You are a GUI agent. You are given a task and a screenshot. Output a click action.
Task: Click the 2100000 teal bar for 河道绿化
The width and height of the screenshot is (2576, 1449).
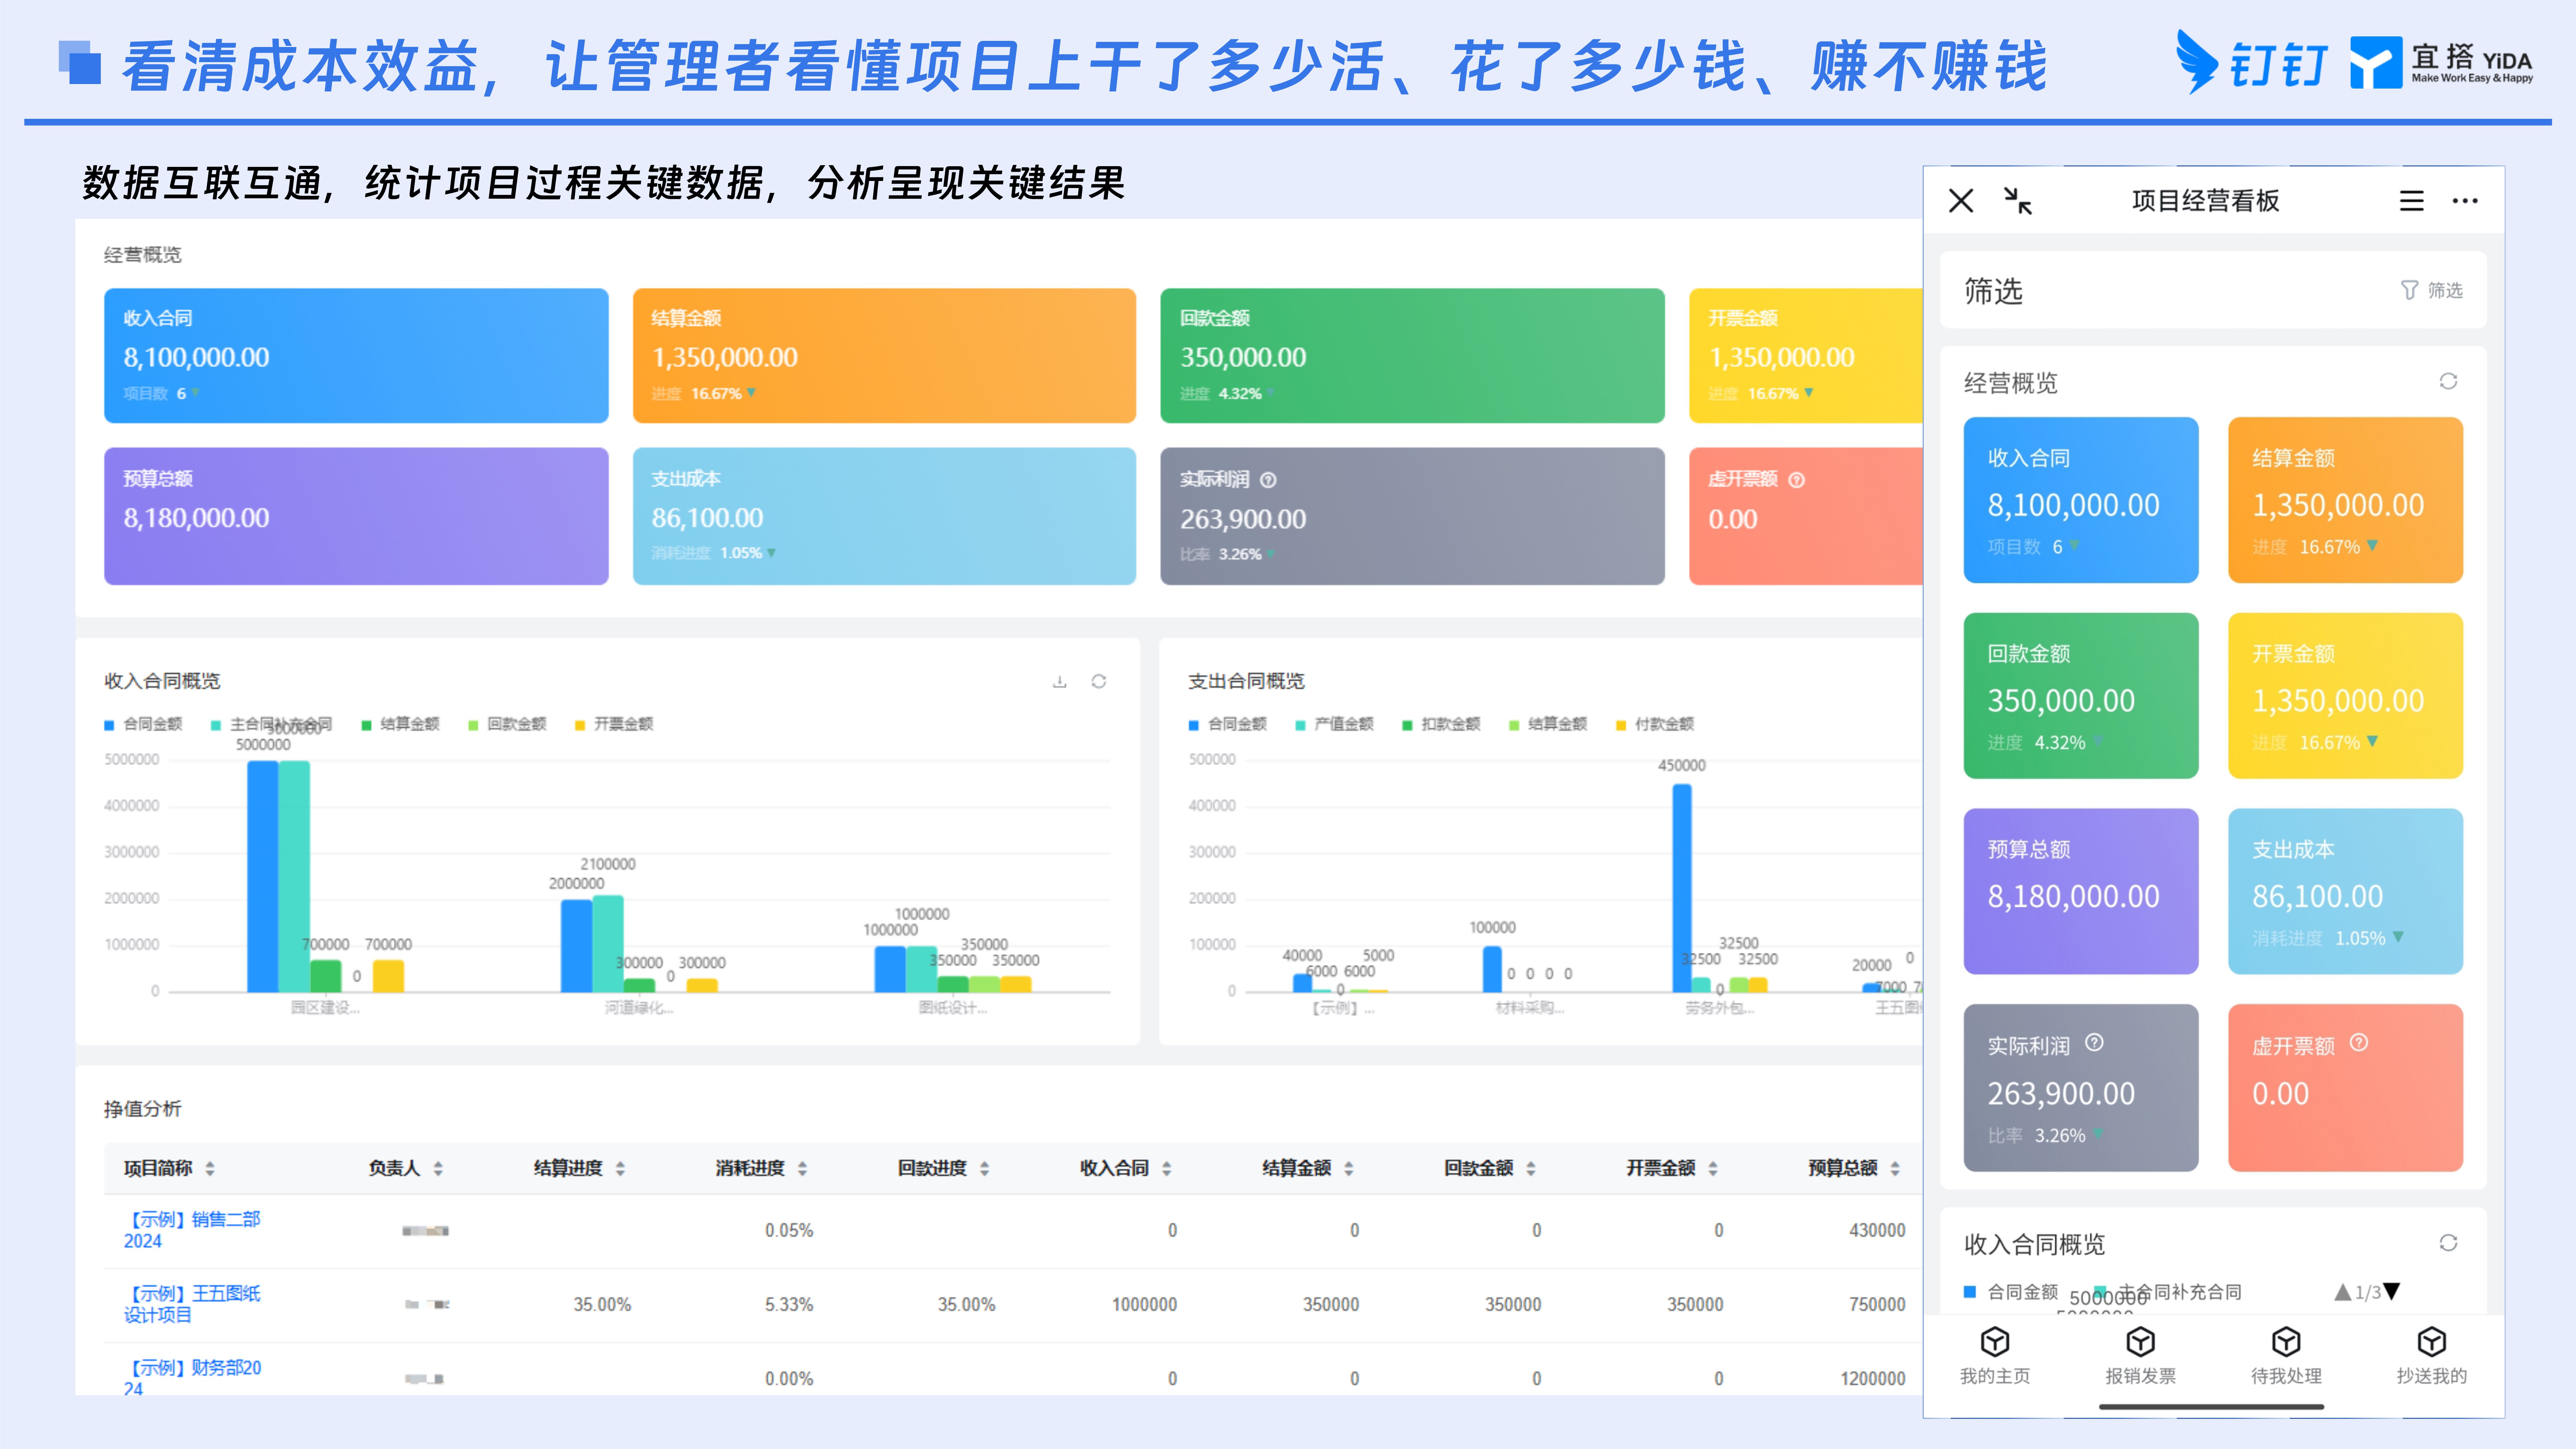(x=608, y=944)
